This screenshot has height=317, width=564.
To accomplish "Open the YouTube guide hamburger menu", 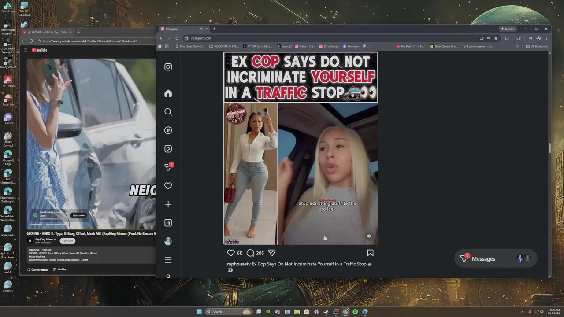I will (x=26, y=50).
